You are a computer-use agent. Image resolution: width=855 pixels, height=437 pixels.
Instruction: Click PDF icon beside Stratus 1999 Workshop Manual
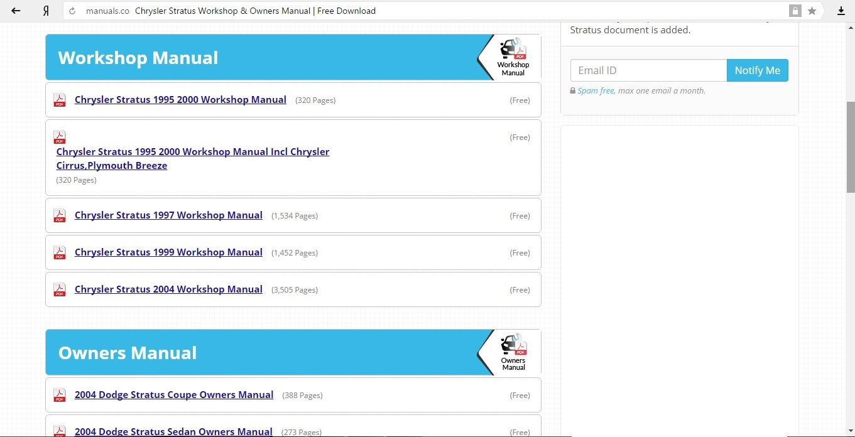click(x=60, y=252)
